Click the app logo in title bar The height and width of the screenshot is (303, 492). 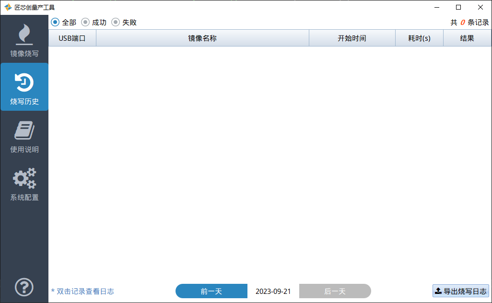coord(8,7)
